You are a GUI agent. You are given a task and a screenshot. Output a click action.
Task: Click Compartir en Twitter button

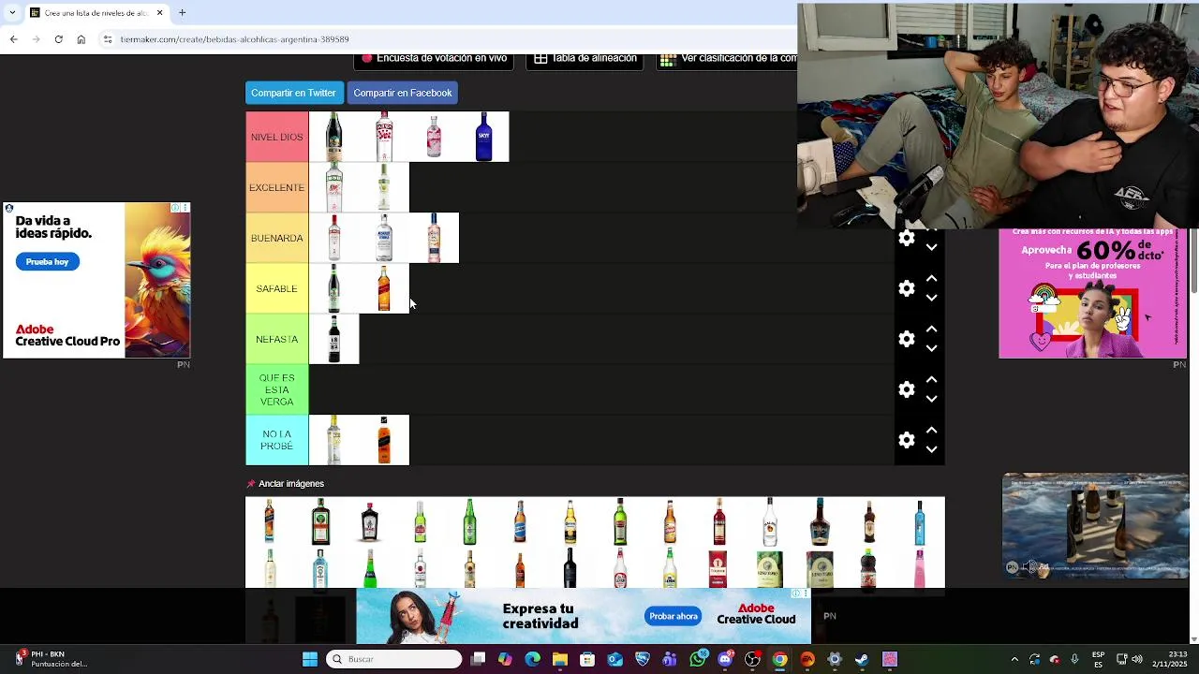(x=293, y=93)
